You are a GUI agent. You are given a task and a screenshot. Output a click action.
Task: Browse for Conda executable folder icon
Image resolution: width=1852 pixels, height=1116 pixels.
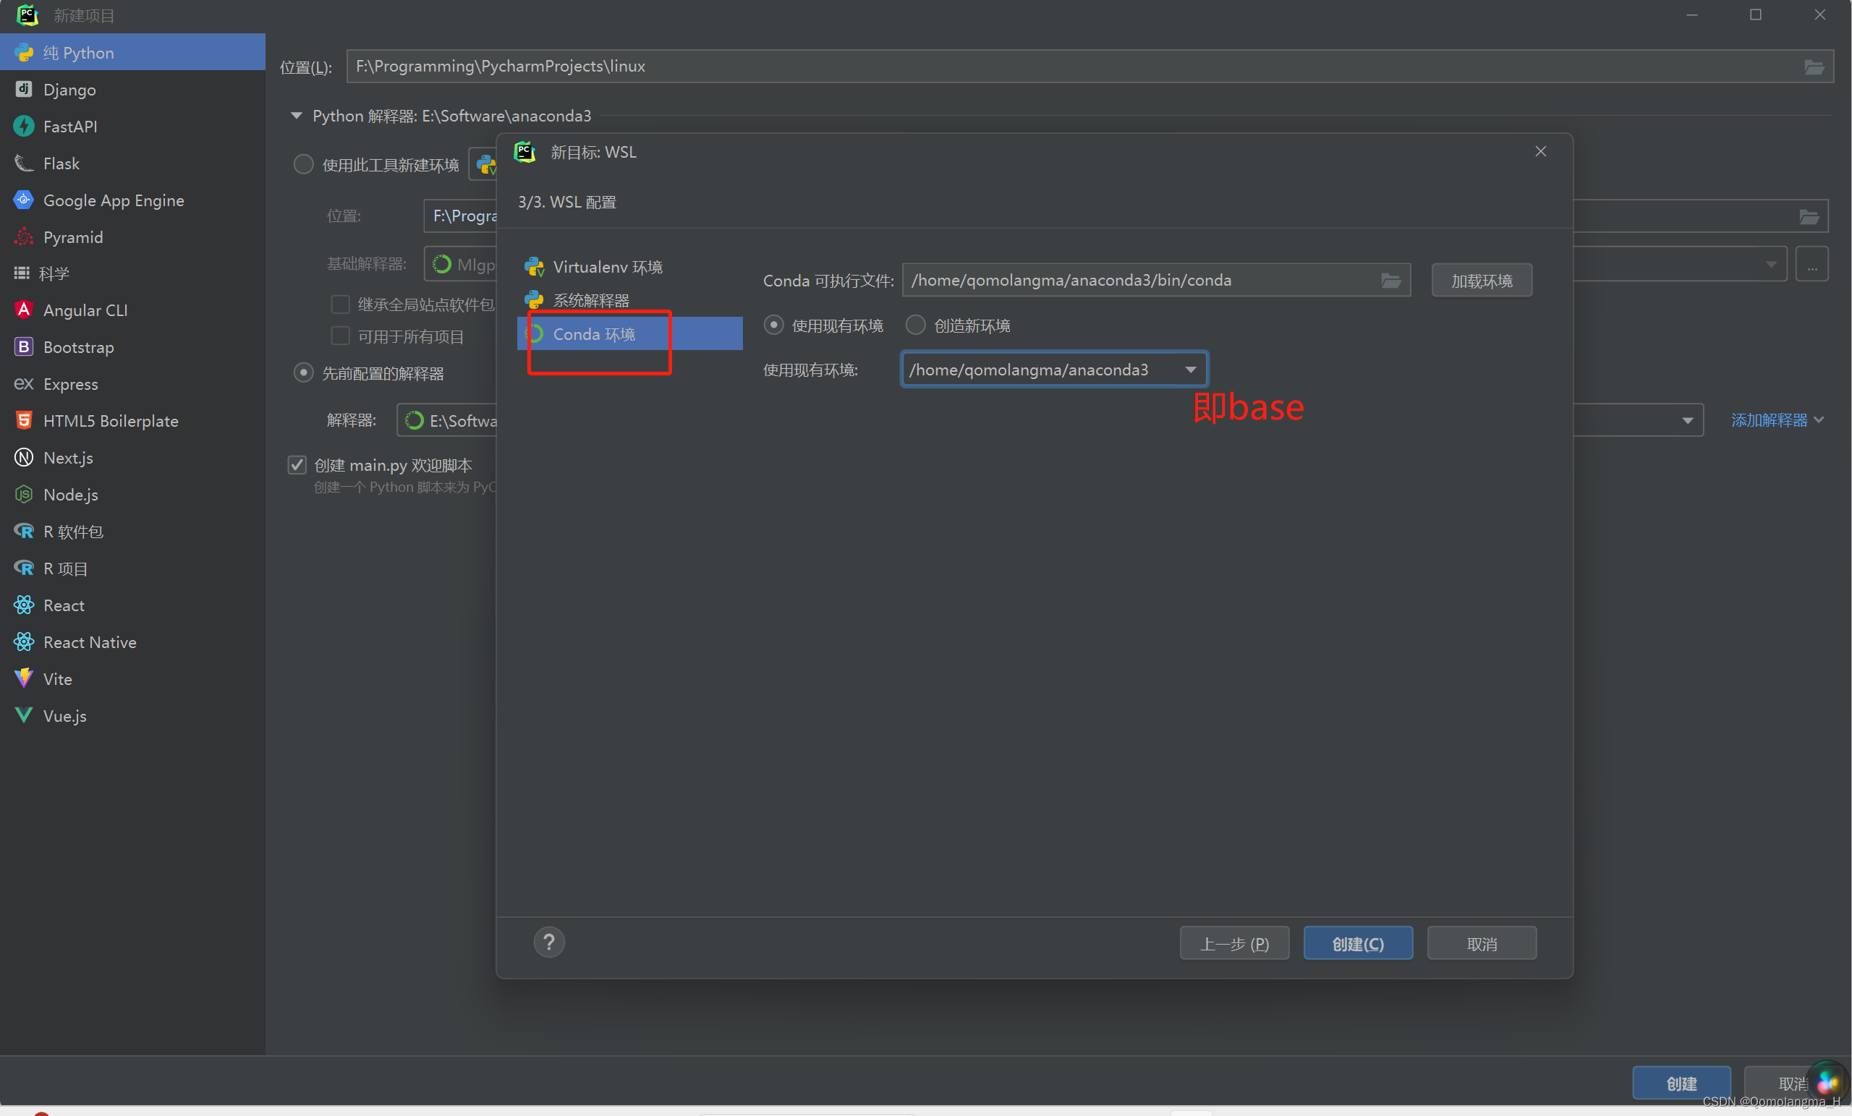[x=1390, y=281]
